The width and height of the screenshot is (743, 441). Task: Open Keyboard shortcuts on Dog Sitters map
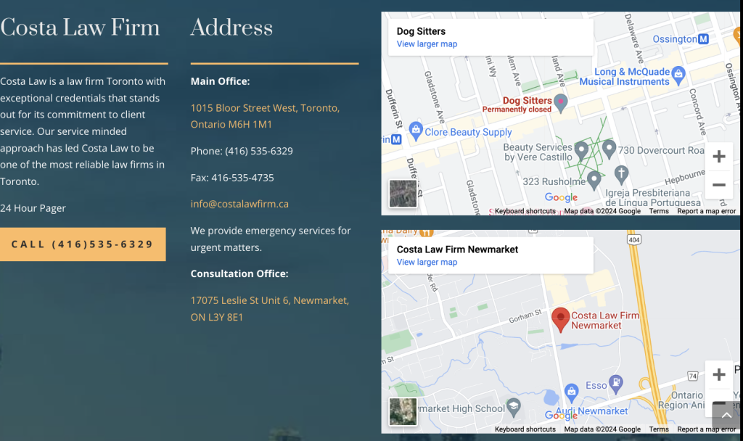524,210
